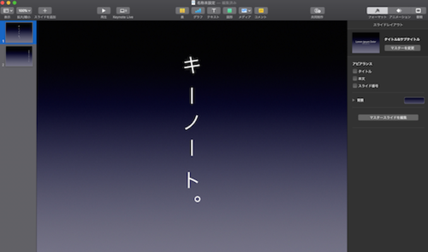
Task: Click the Change Master button
Action: tap(402, 48)
